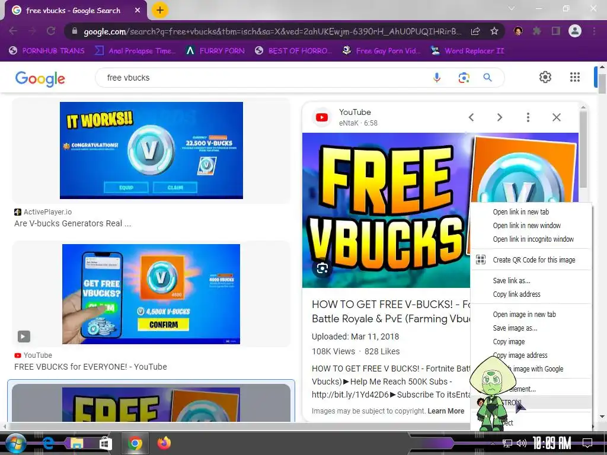Open Google Lens search by image icon
The height and width of the screenshot is (455, 607).
tap(464, 78)
